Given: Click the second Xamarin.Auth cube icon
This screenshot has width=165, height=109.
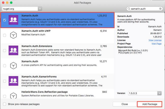Looking at the screenshot, I should 13,66.
